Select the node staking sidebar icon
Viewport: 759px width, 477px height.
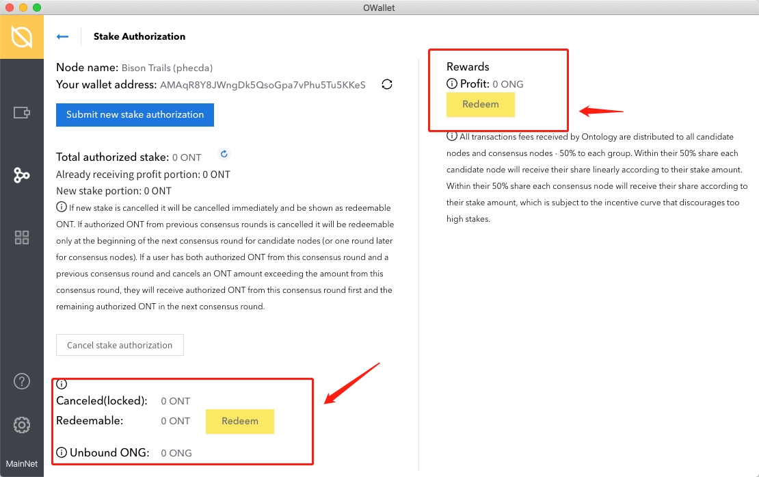22,175
